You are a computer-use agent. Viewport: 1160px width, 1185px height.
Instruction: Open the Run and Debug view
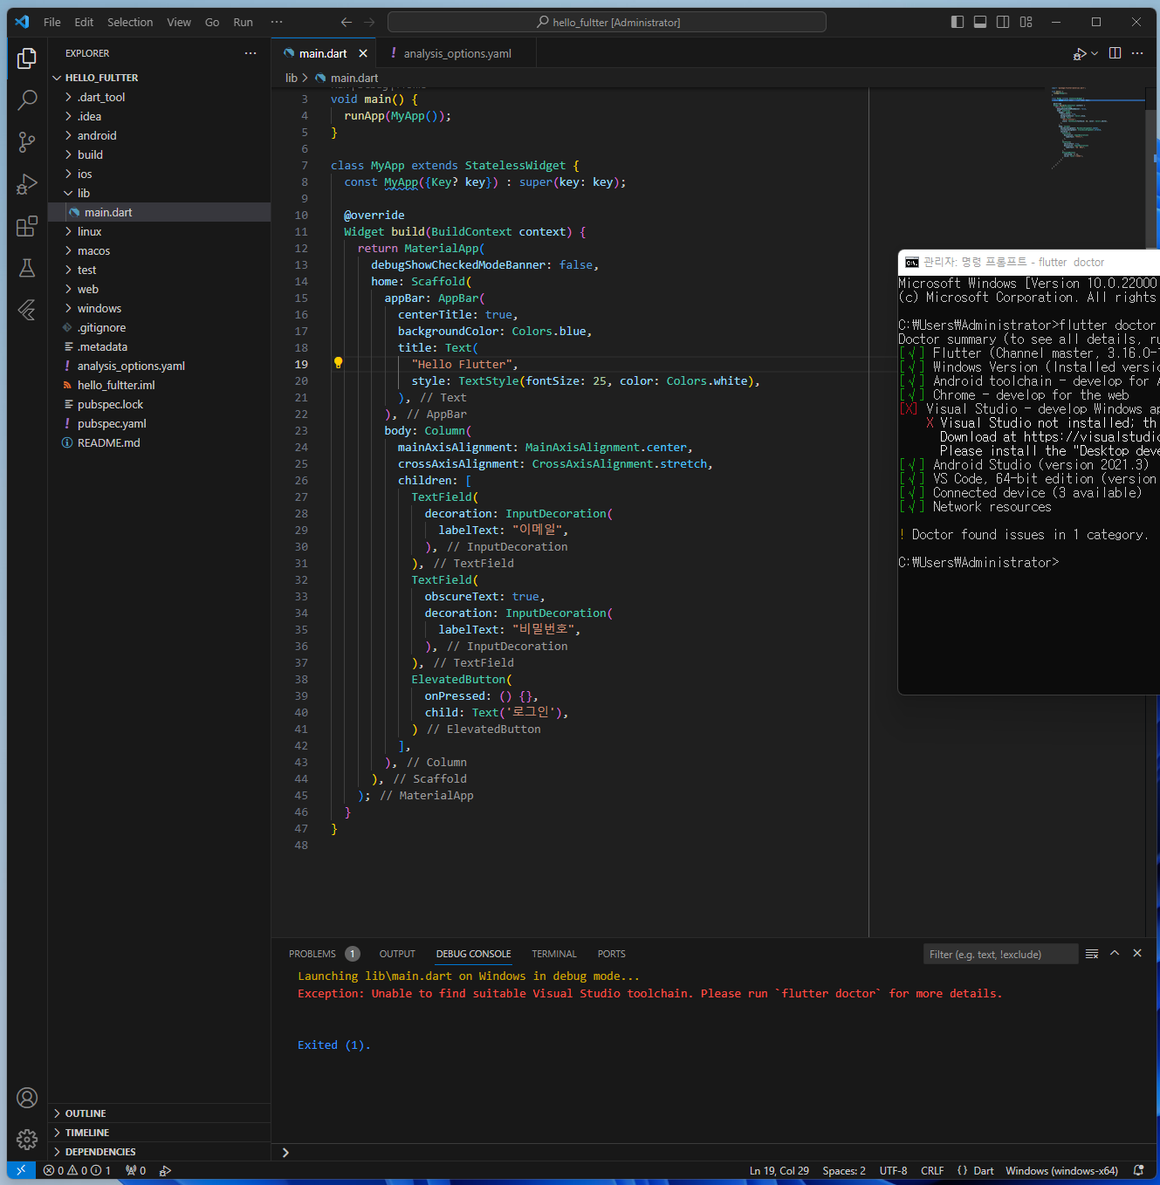(27, 184)
